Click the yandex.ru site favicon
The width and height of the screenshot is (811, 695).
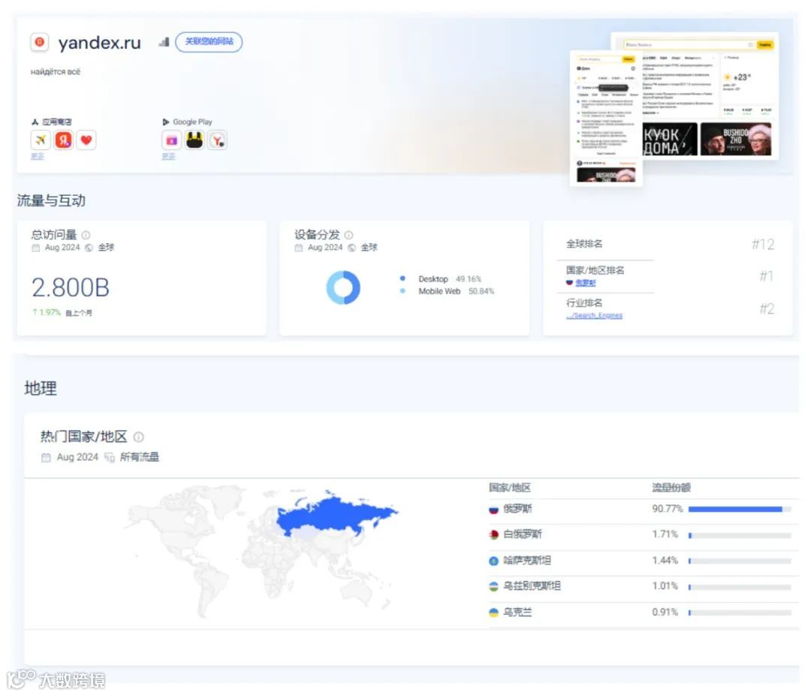pos(39,42)
